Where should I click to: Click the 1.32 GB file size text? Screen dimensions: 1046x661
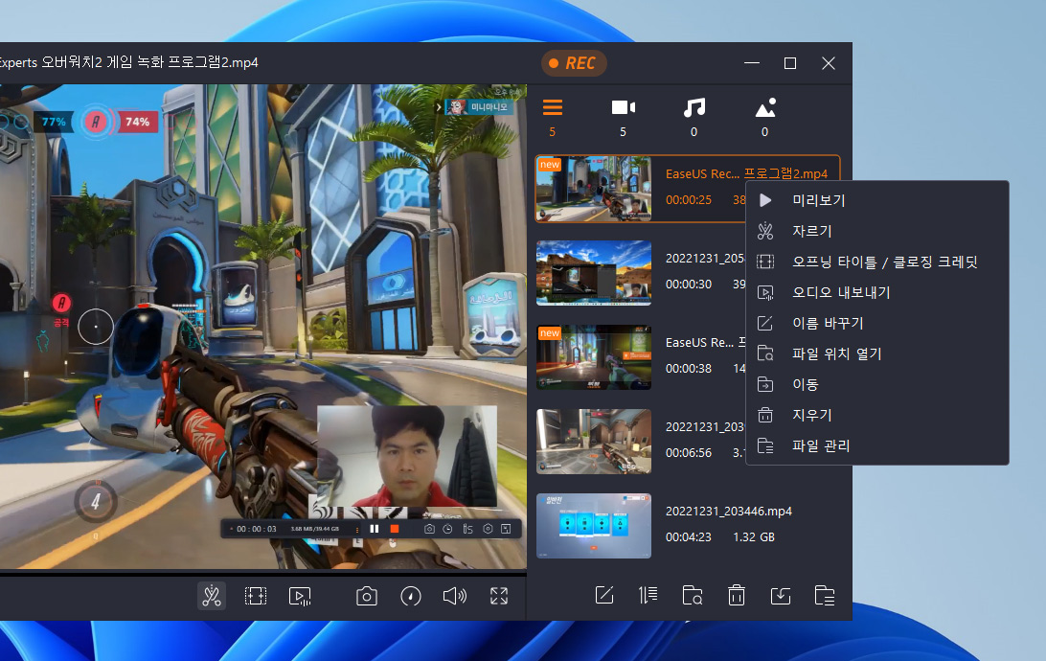[754, 536]
